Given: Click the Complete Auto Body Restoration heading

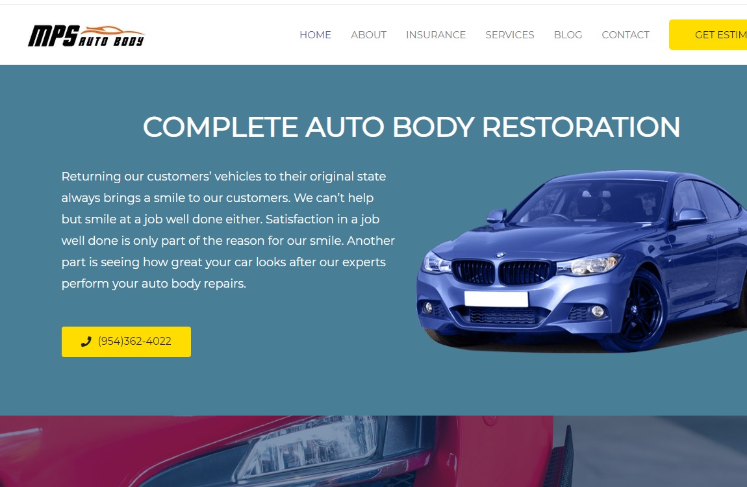Looking at the screenshot, I should tap(411, 127).
